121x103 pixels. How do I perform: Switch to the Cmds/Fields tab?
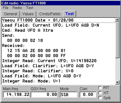[50, 14]
